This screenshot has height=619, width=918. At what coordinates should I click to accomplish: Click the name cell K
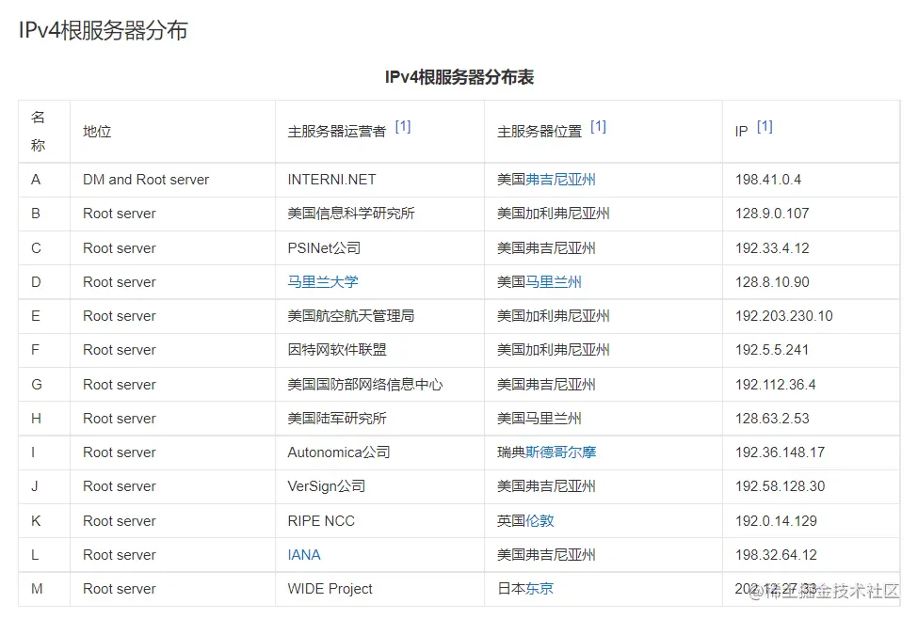click(44, 521)
